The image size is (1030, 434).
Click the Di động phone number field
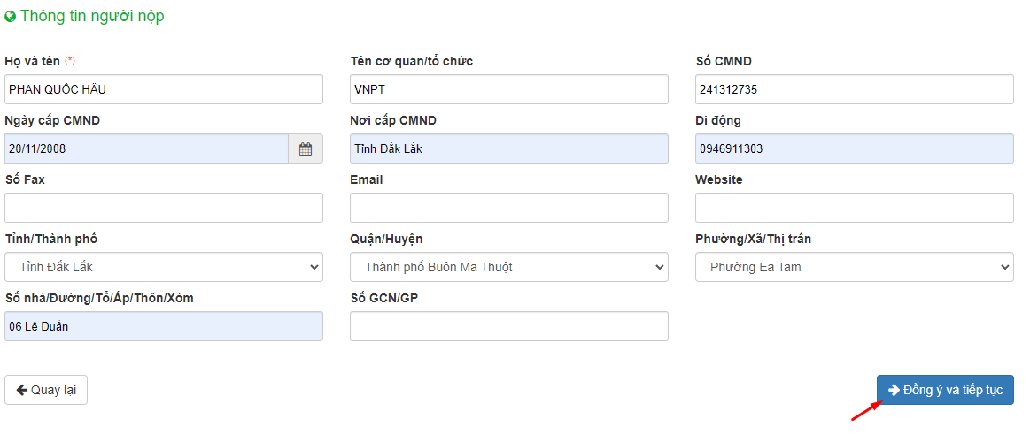click(x=855, y=148)
